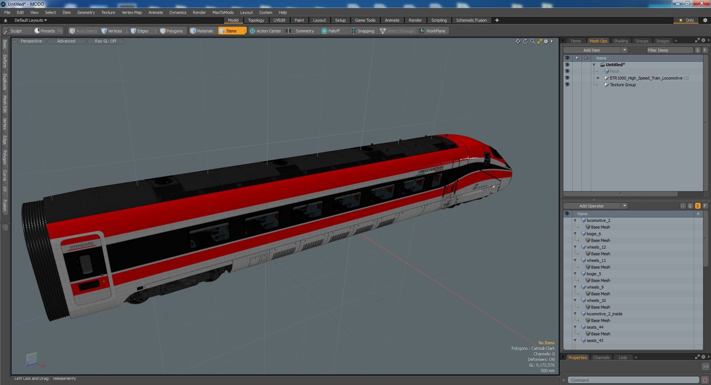This screenshot has height=385, width=711.
Task: Click the viewport pan/move icon
Action: [x=518, y=41]
